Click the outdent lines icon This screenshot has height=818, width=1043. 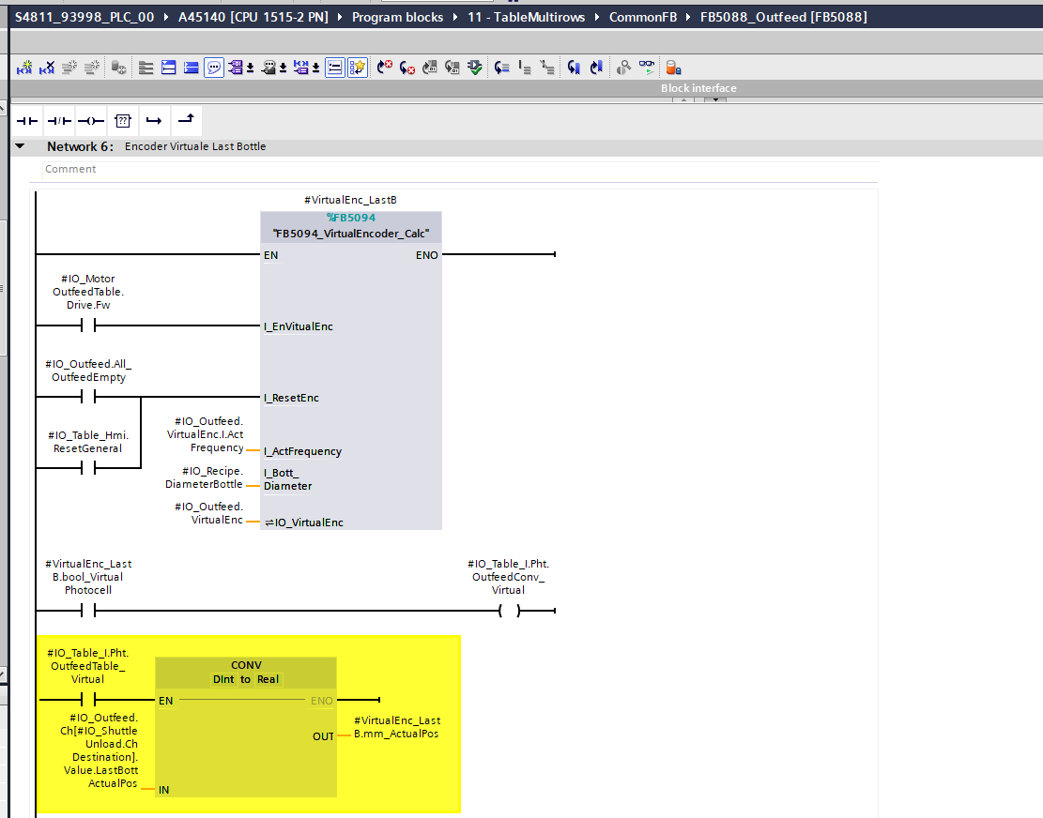coord(547,68)
